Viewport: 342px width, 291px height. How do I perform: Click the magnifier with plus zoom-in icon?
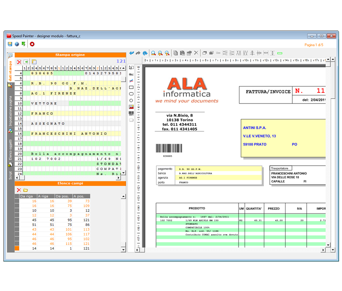[160, 53]
